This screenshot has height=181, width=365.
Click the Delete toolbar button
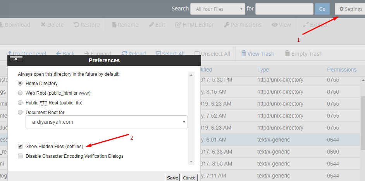(52, 25)
